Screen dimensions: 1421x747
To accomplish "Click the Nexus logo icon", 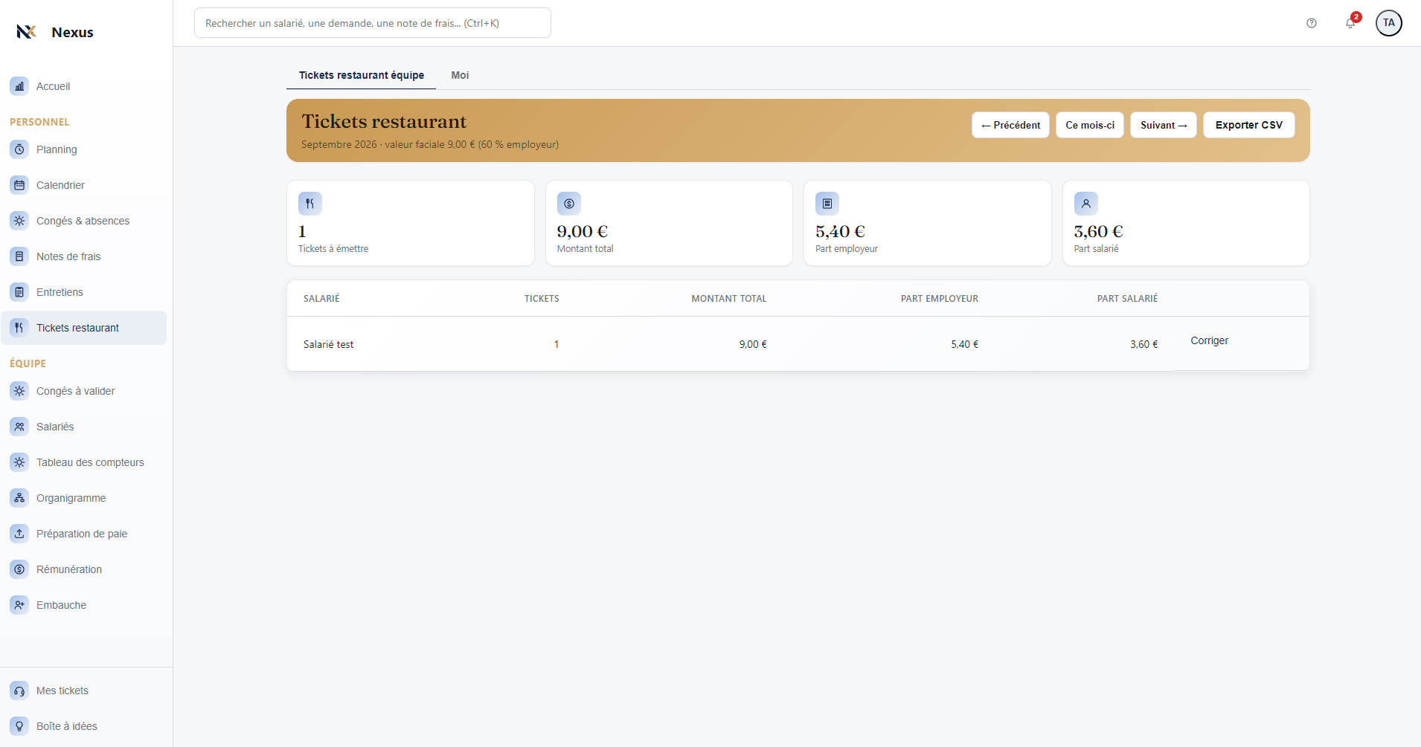I will tap(26, 32).
